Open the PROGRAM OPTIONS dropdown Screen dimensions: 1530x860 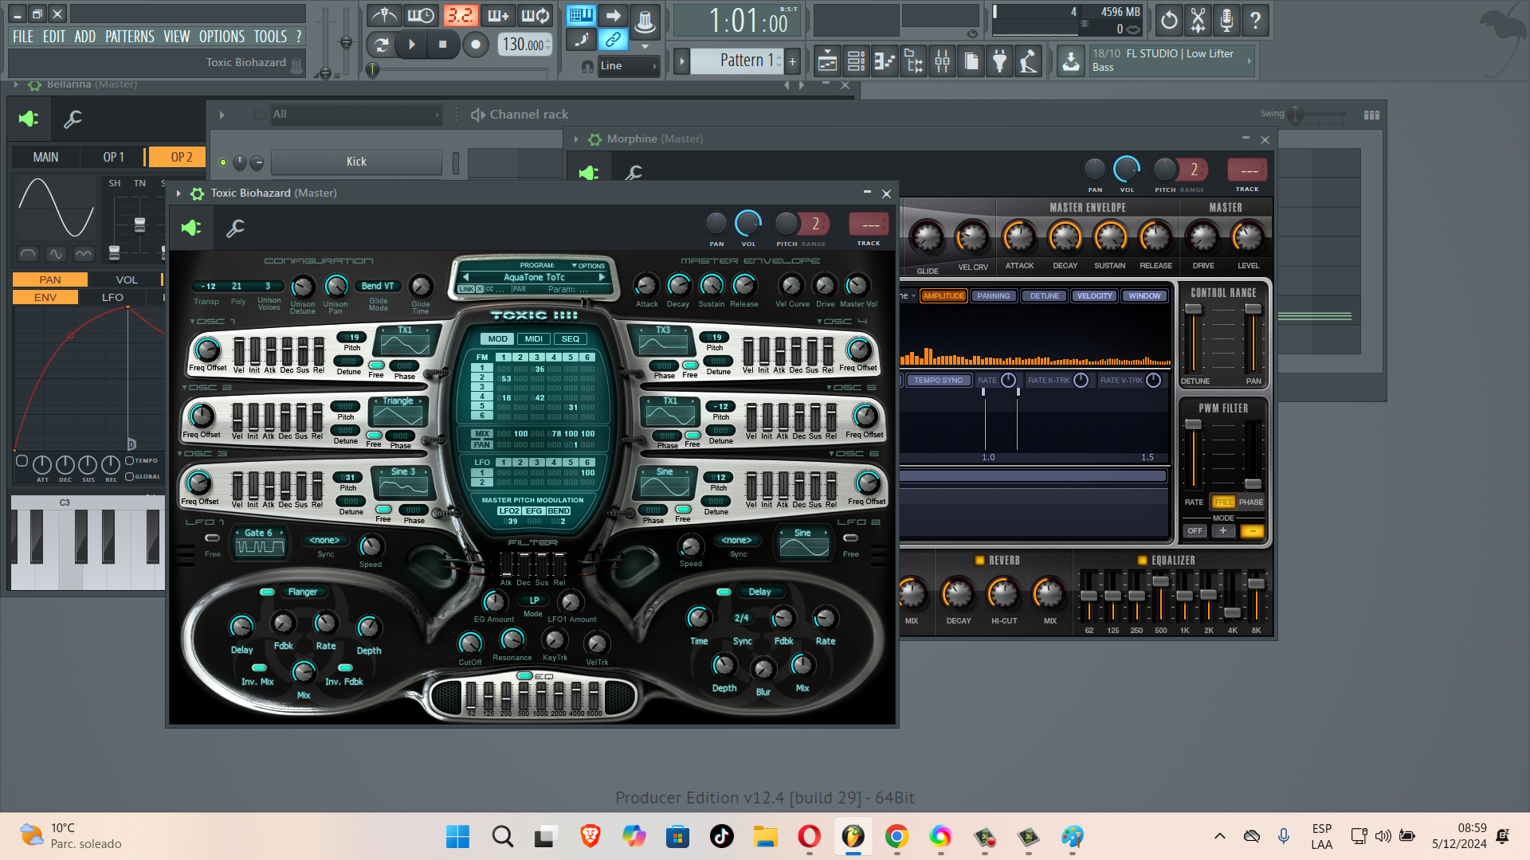(589, 265)
